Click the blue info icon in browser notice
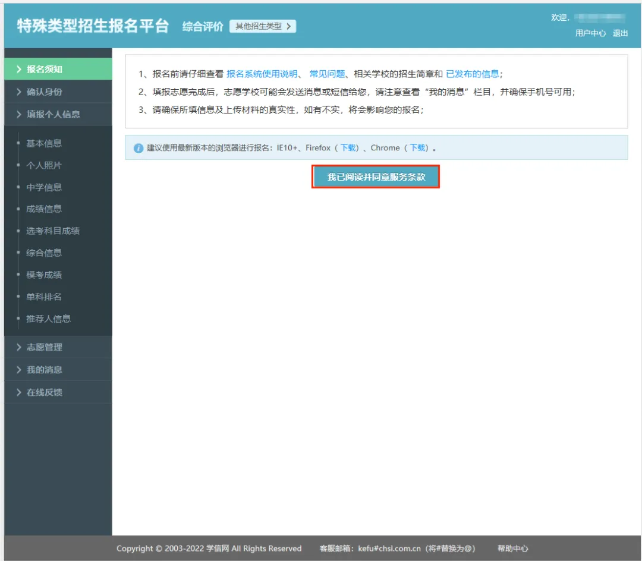 tap(138, 148)
